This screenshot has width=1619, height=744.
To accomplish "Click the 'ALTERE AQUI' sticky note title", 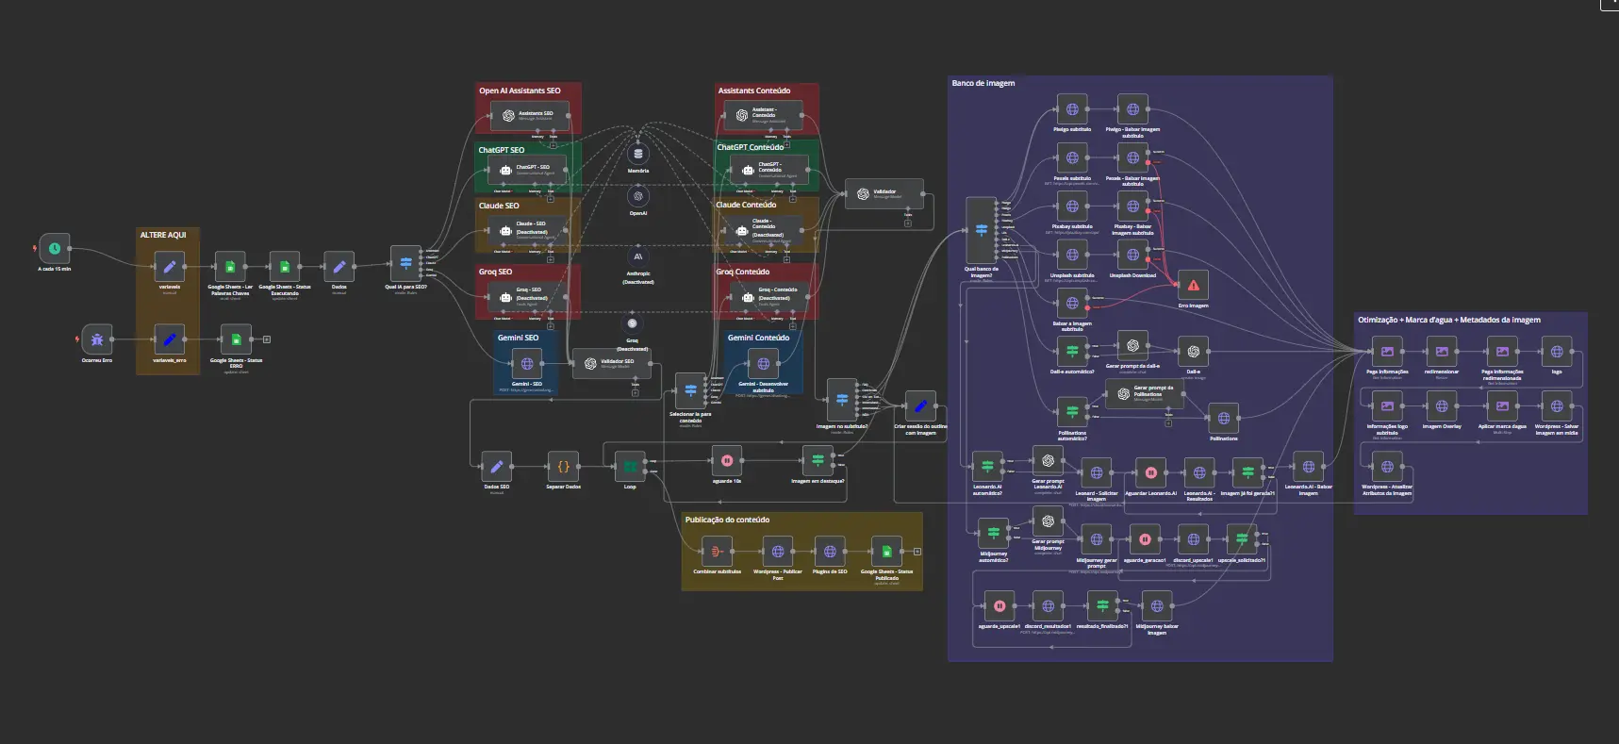I will pyautogui.click(x=163, y=235).
